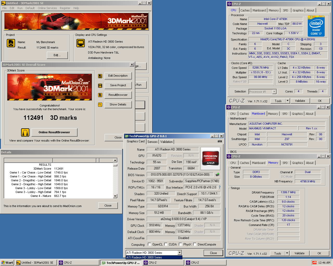Click the Radeon Graphics AMD logo

pos(210,158)
